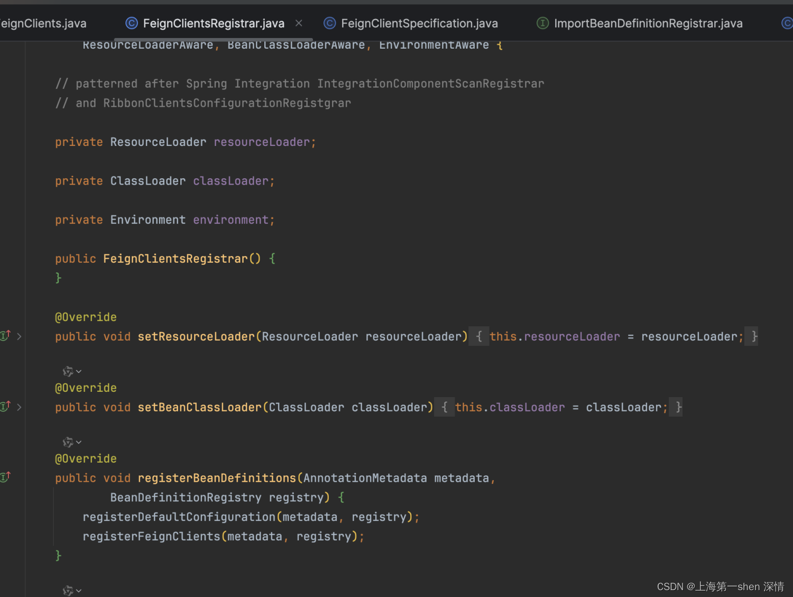Switch to the FeignClientsRegistrar.java tab

pyautogui.click(x=213, y=23)
